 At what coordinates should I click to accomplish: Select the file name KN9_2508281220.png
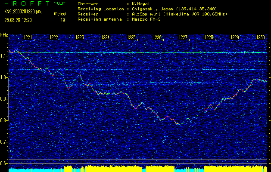click(23, 12)
